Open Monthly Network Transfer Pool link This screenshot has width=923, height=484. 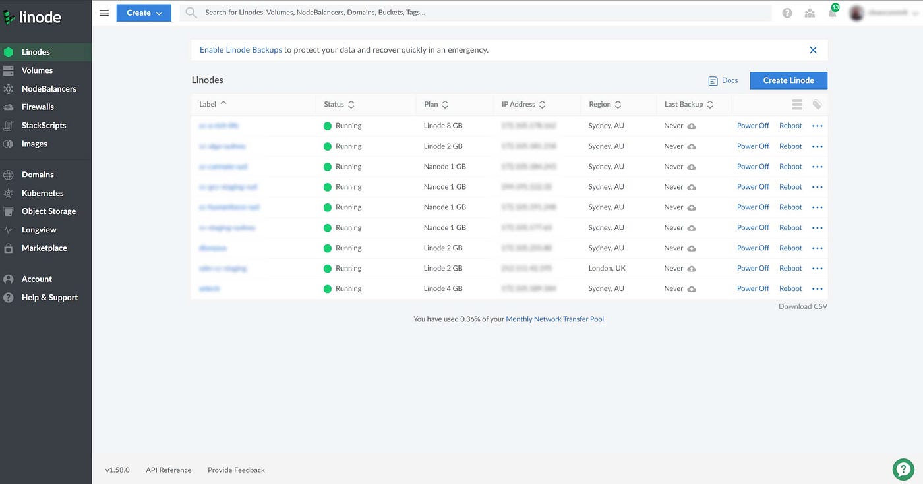pyautogui.click(x=554, y=319)
